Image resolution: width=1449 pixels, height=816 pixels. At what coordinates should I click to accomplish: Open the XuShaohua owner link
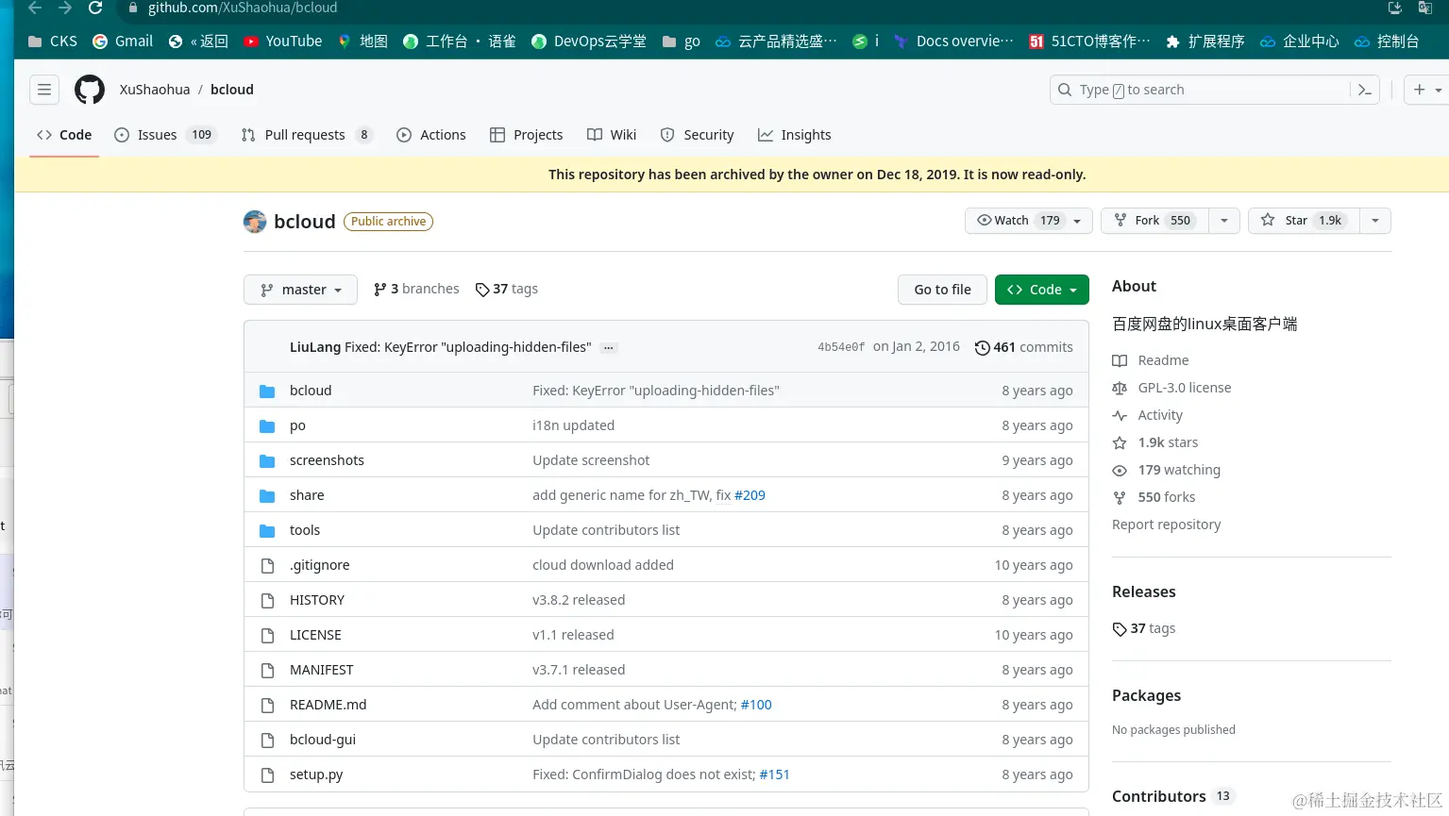coord(155,90)
